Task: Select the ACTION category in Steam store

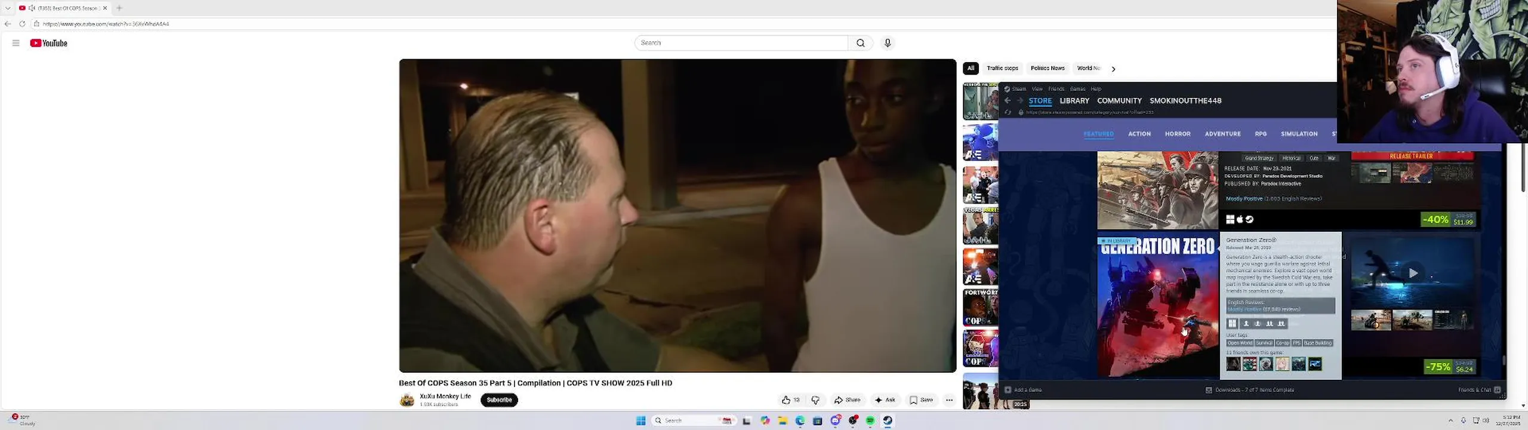Action: 1139,134
